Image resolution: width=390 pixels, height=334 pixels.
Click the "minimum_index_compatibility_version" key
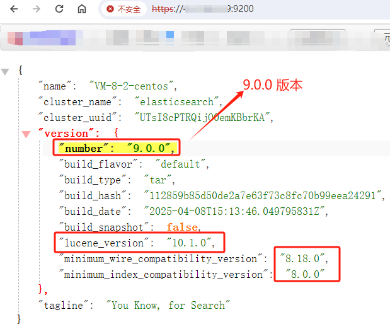pos(163,274)
